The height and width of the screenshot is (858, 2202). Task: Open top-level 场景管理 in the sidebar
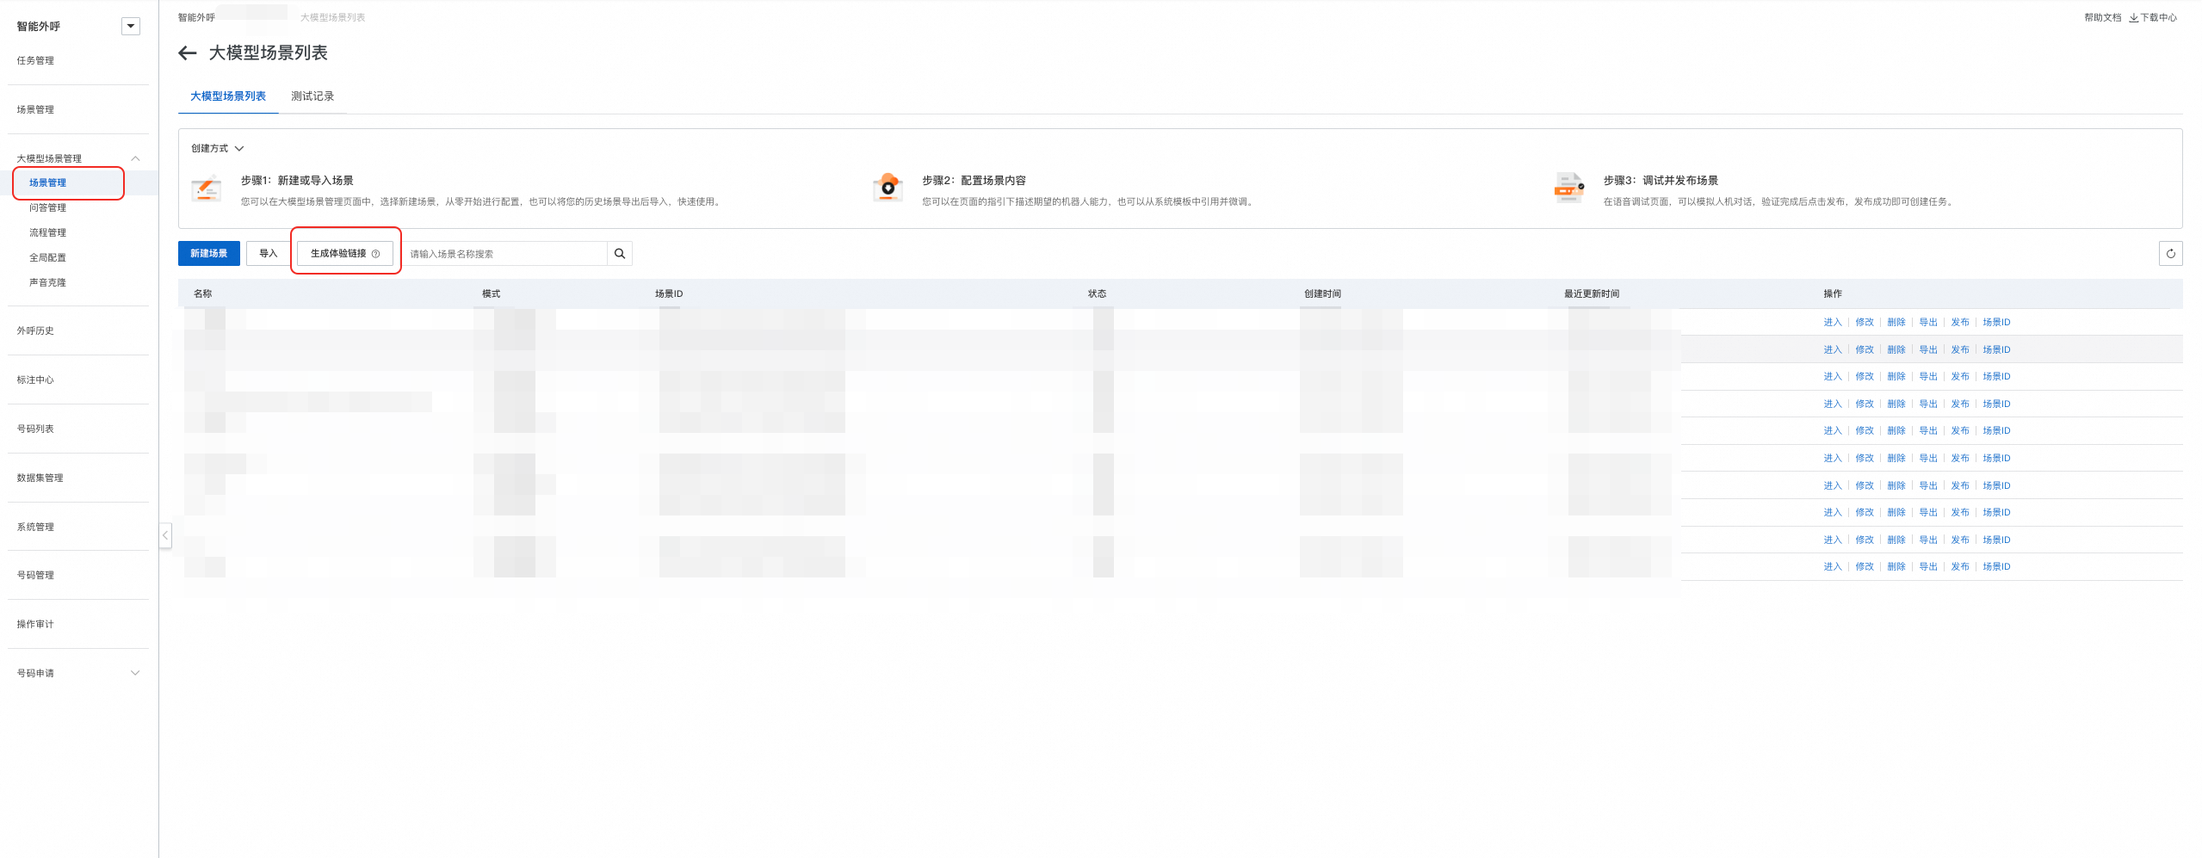(x=35, y=109)
